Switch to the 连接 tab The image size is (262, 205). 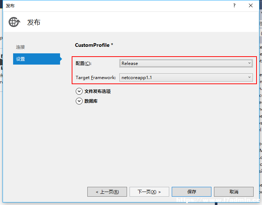[20, 47]
